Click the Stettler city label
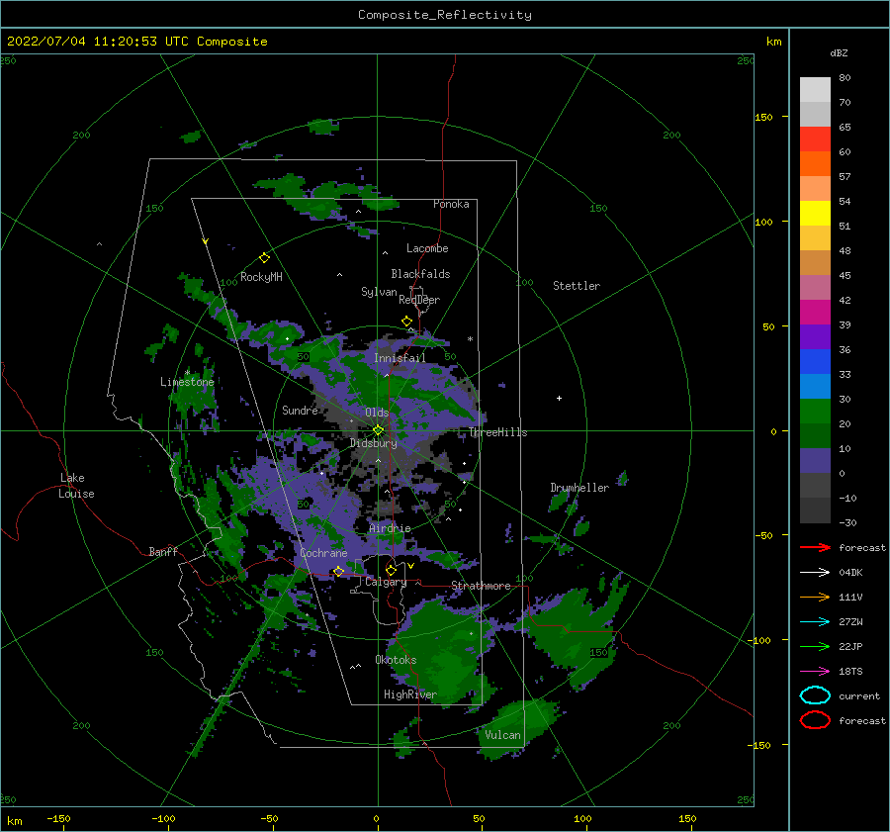The image size is (890, 832). [577, 286]
